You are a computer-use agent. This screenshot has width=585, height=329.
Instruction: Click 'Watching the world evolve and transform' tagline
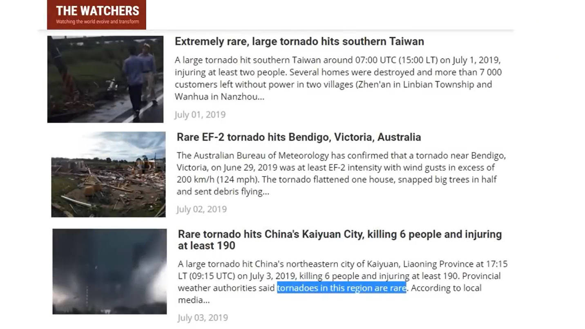tap(98, 22)
